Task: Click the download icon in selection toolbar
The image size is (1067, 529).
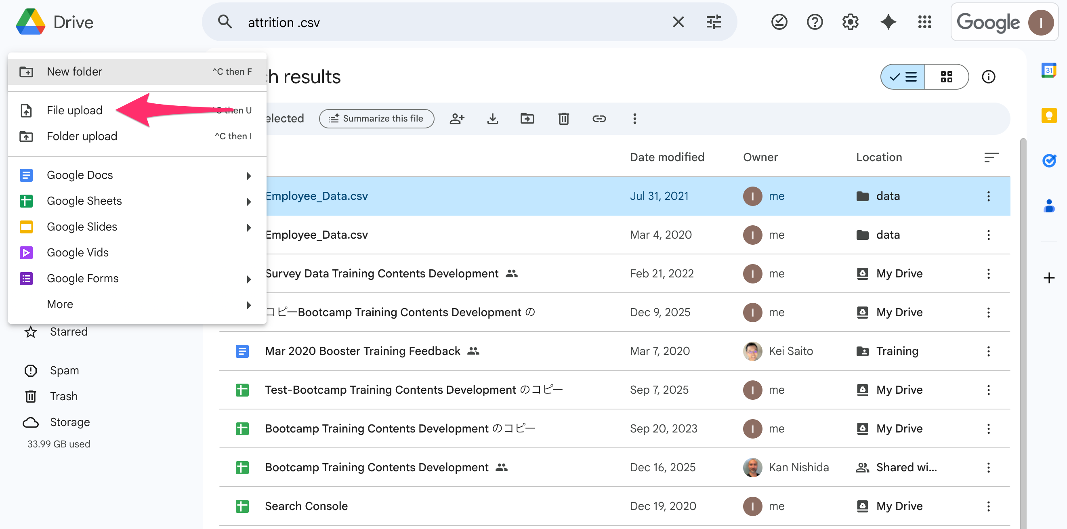Action: coord(492,119)
